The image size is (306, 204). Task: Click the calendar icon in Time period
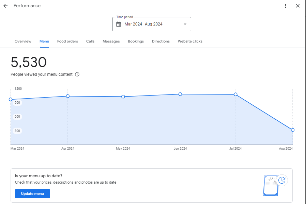[119, 24]
